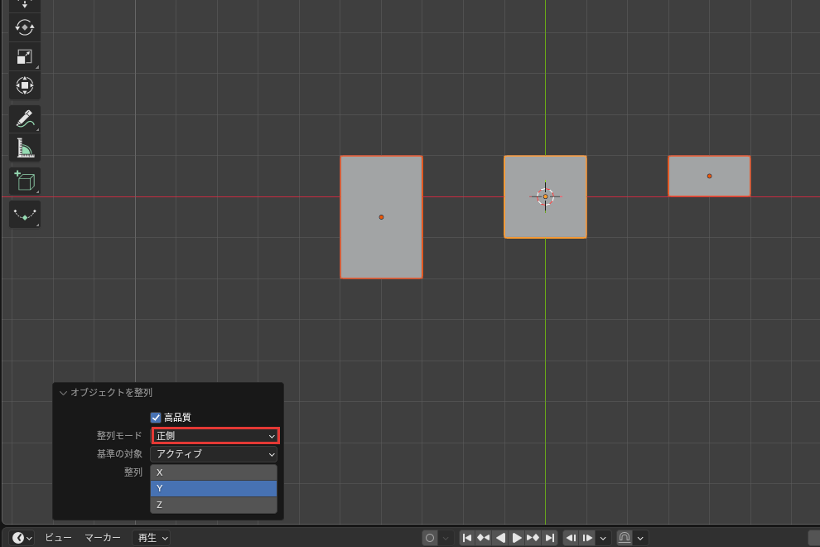Image resolution: width=820 pixels, height=547 pixels.
Task: Jump to the last frame
Action: (x=550, y=538)
